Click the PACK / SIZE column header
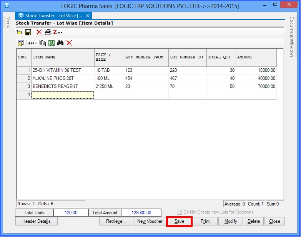This screenshot has width=301, height=237. tap(109, 58)
